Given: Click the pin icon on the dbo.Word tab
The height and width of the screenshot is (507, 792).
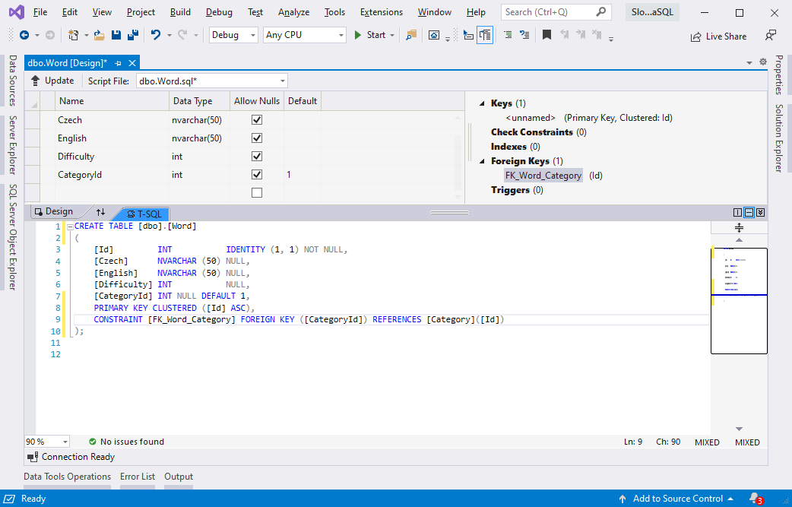Looking at the screenshot, I should point(119,63).
